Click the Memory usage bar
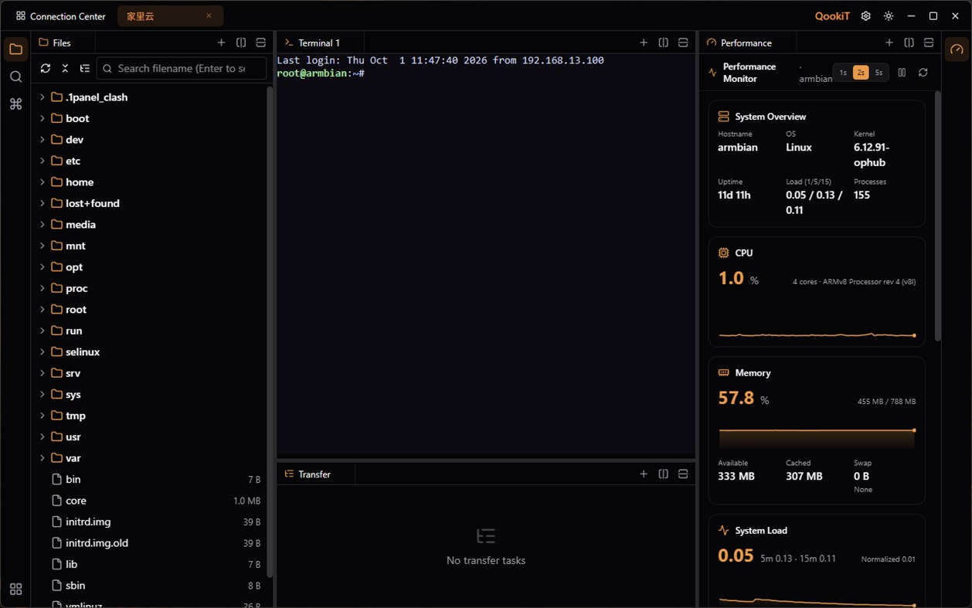Image resolution: width=972 pixels, height=608 pixels. pyautogui.click(x=817, y=437)
